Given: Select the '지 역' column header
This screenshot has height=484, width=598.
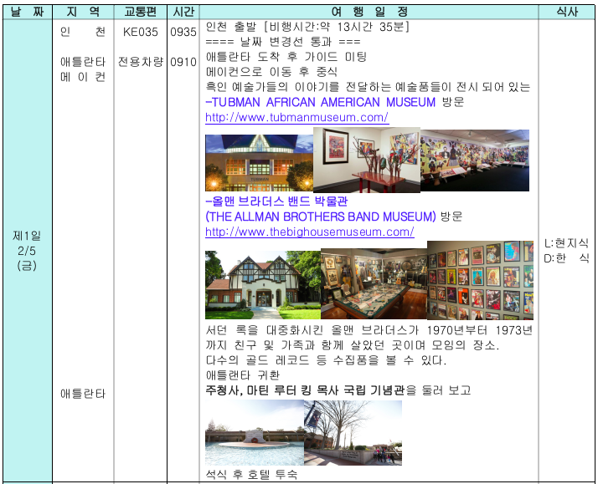Looking at the screenshot, I should point(83,12).
